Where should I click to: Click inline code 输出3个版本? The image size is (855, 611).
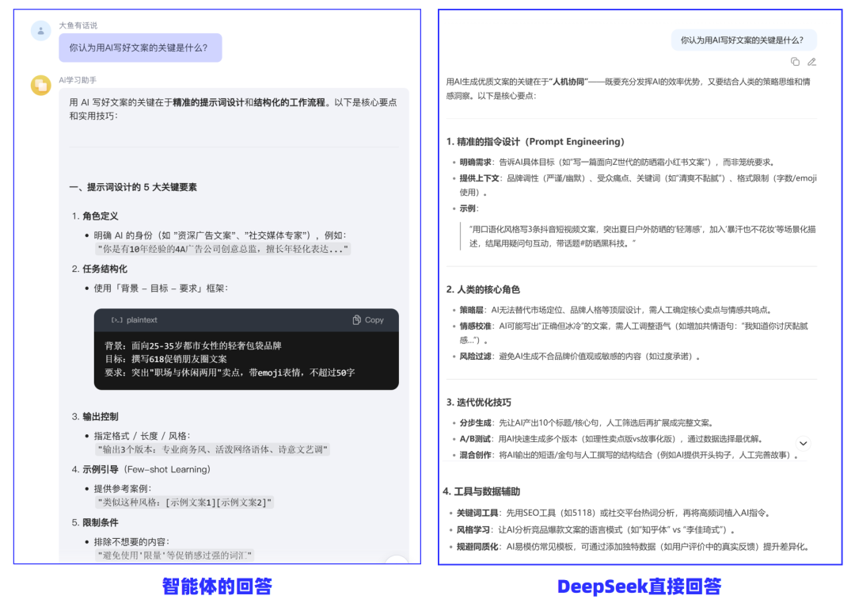[x=213, y=449]
